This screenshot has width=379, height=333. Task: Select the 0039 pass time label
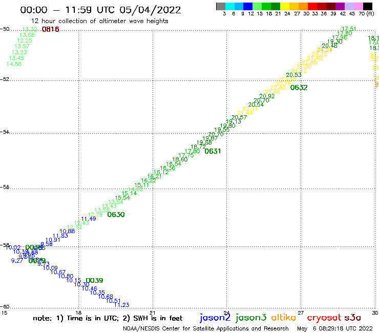94,281
